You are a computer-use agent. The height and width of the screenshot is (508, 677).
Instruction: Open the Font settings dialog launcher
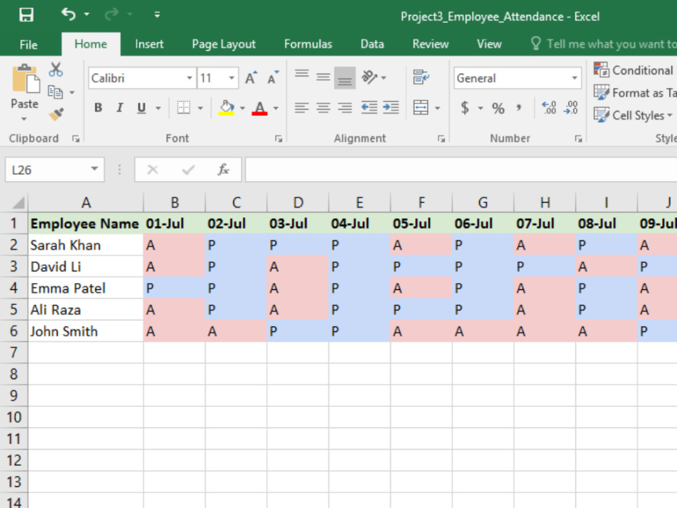click(279, 139)
